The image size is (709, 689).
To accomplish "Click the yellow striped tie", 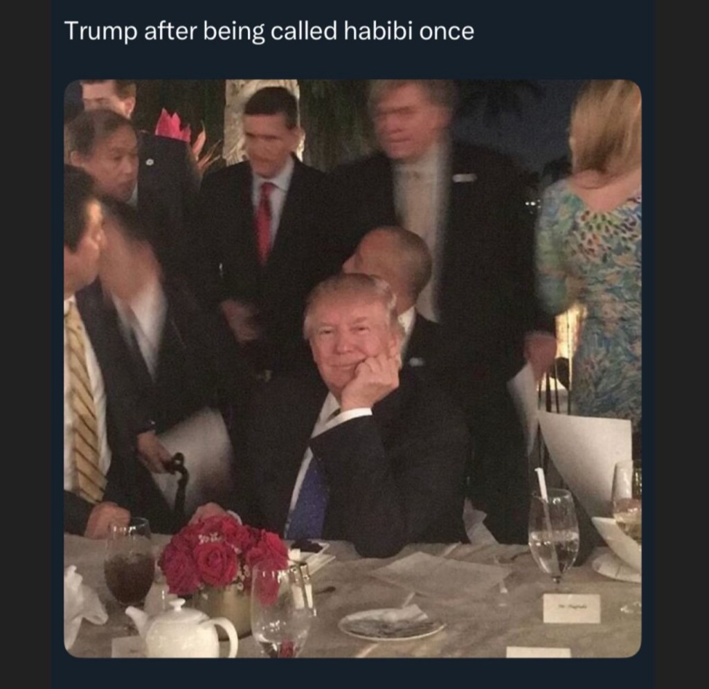I will [x=84, y=402].
